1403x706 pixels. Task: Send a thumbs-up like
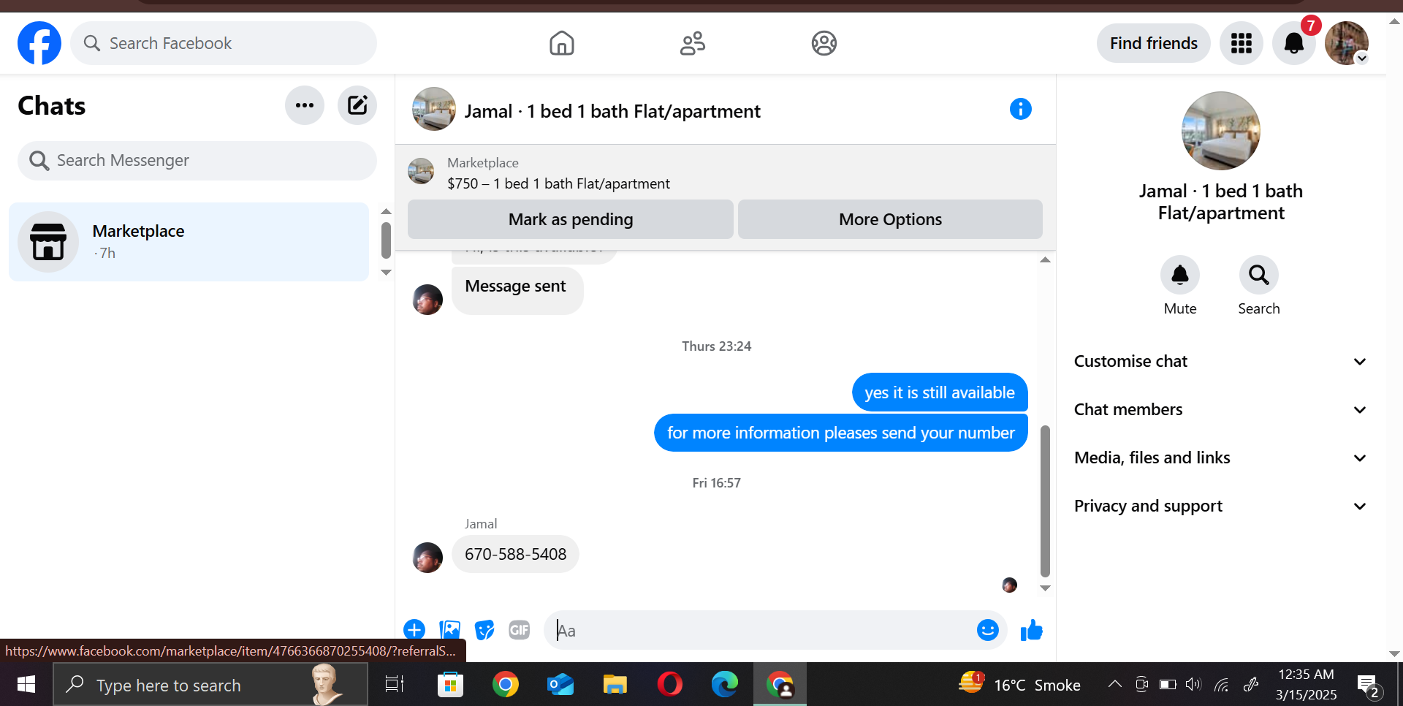coord(1031,629)
